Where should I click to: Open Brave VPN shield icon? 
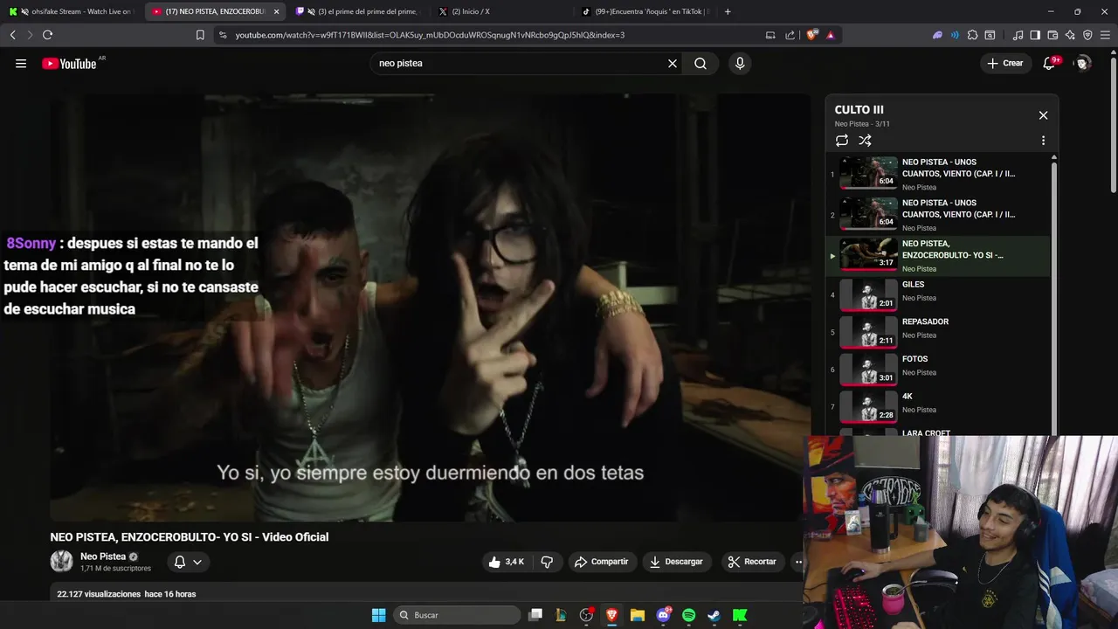tap(1087, 35)
